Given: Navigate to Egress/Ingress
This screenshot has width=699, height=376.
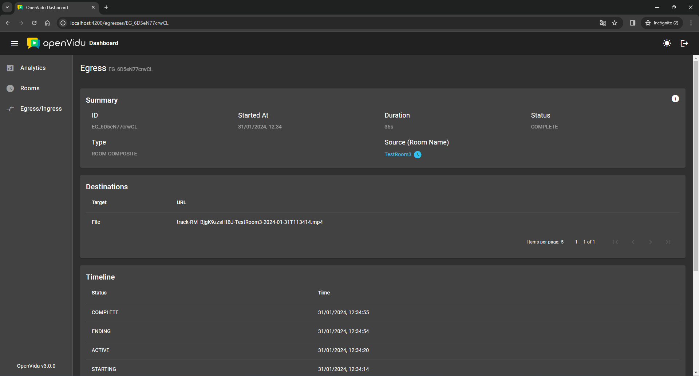Looking at the screenshot, I should (41, 109).
